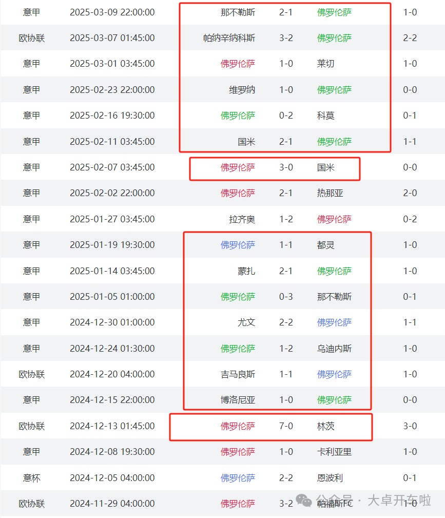Click 佛罗伦萨 in the 尤文 match row
The image size is (445, 518).
pos(334,322)
